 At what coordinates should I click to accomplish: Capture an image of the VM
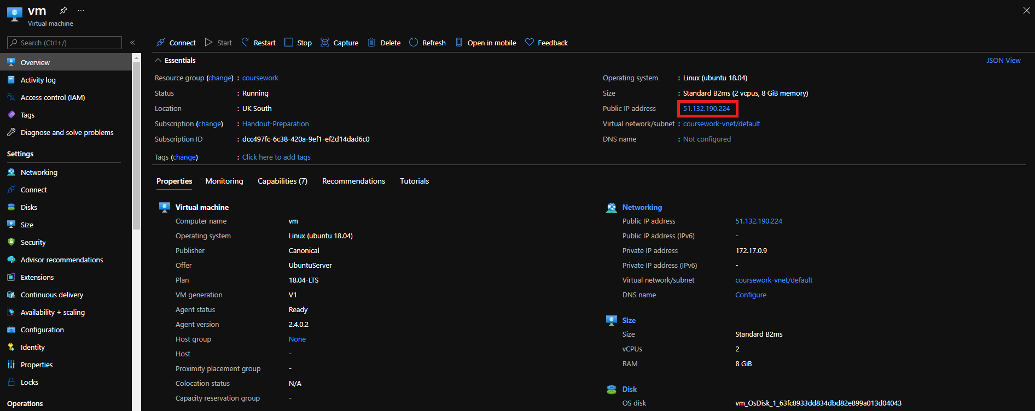340,43
